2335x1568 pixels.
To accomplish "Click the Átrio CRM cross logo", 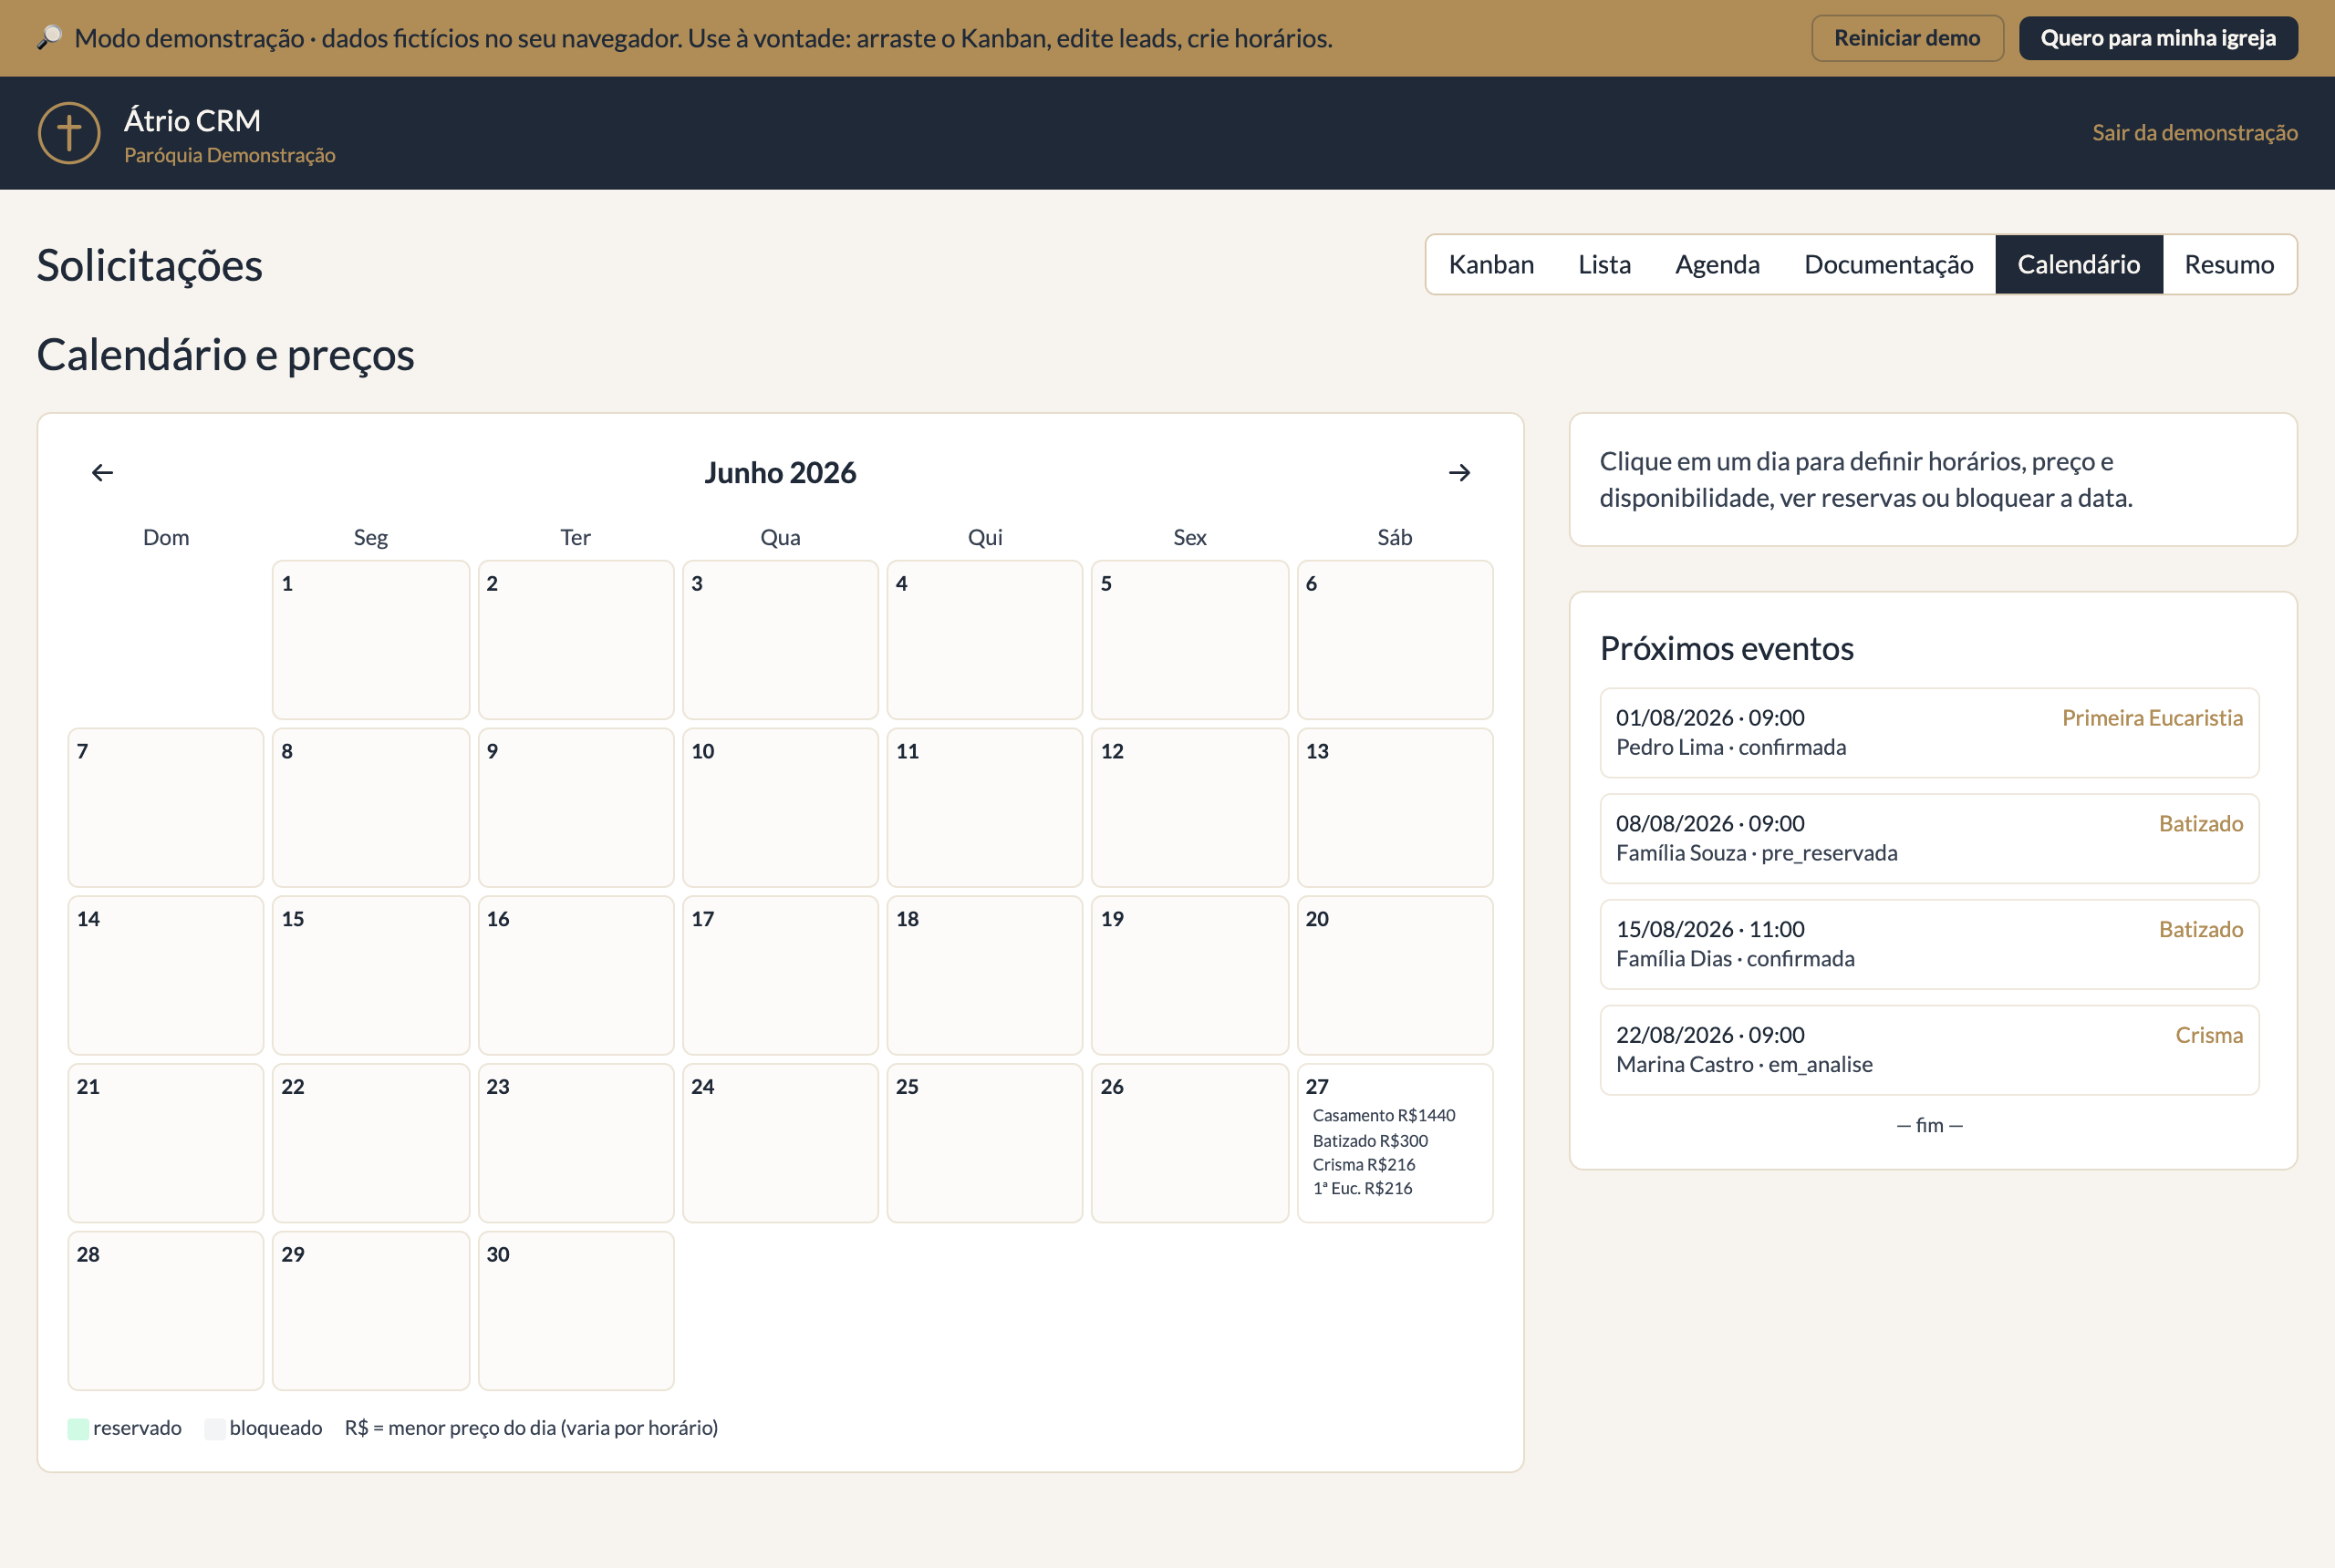I will [x=69, y=133].
